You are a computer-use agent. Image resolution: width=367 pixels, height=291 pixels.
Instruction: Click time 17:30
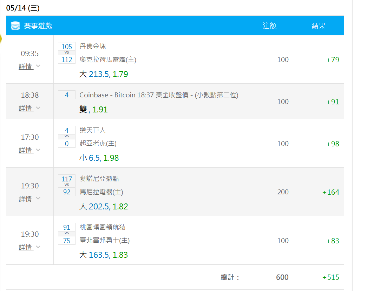(x=30, y=137)
